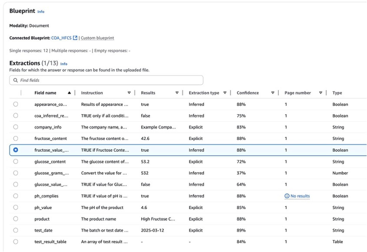
Task: Click the Type column header
Action: [x=337, y=93]
